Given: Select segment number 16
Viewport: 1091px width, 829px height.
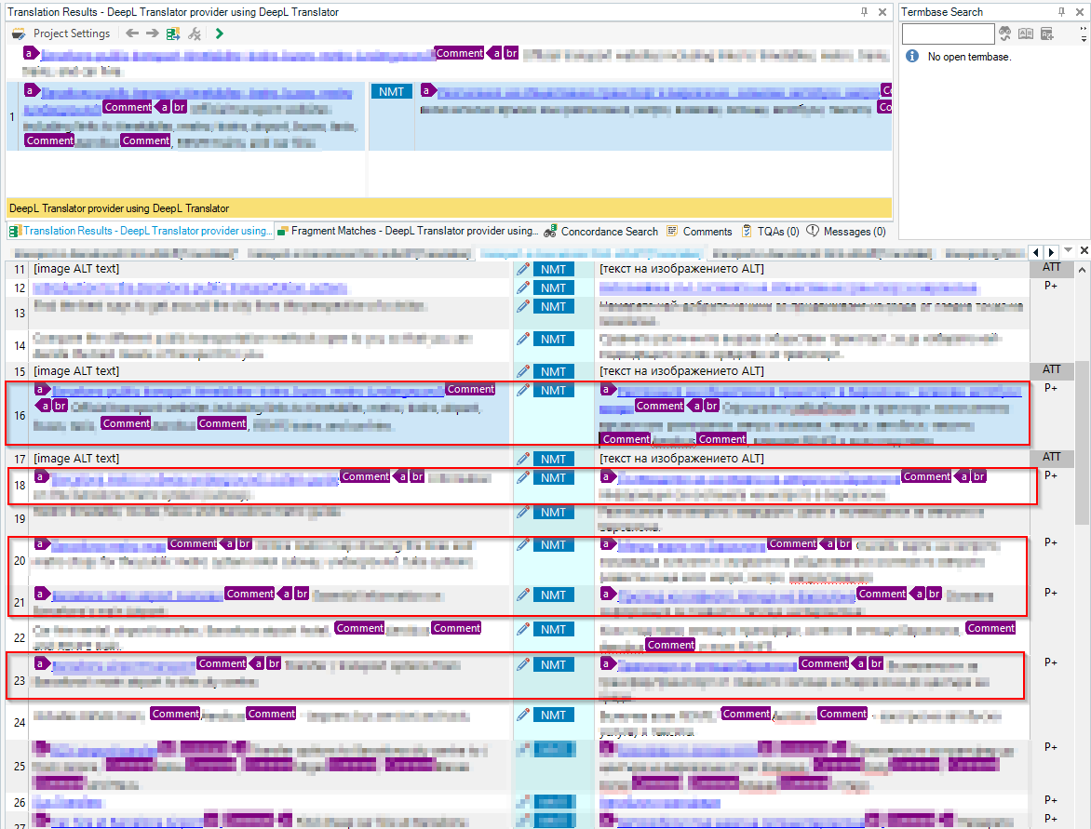Looking at the screenshot, I should pyautogui.click(x=20, y=415).
